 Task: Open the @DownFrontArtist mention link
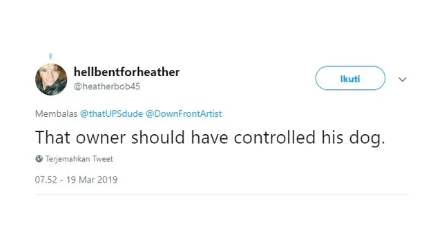click(184, 113)
